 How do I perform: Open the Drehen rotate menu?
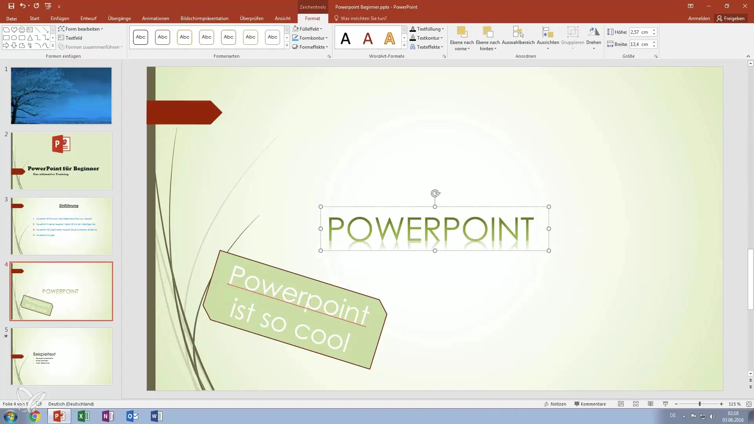[x=594, y=38]
